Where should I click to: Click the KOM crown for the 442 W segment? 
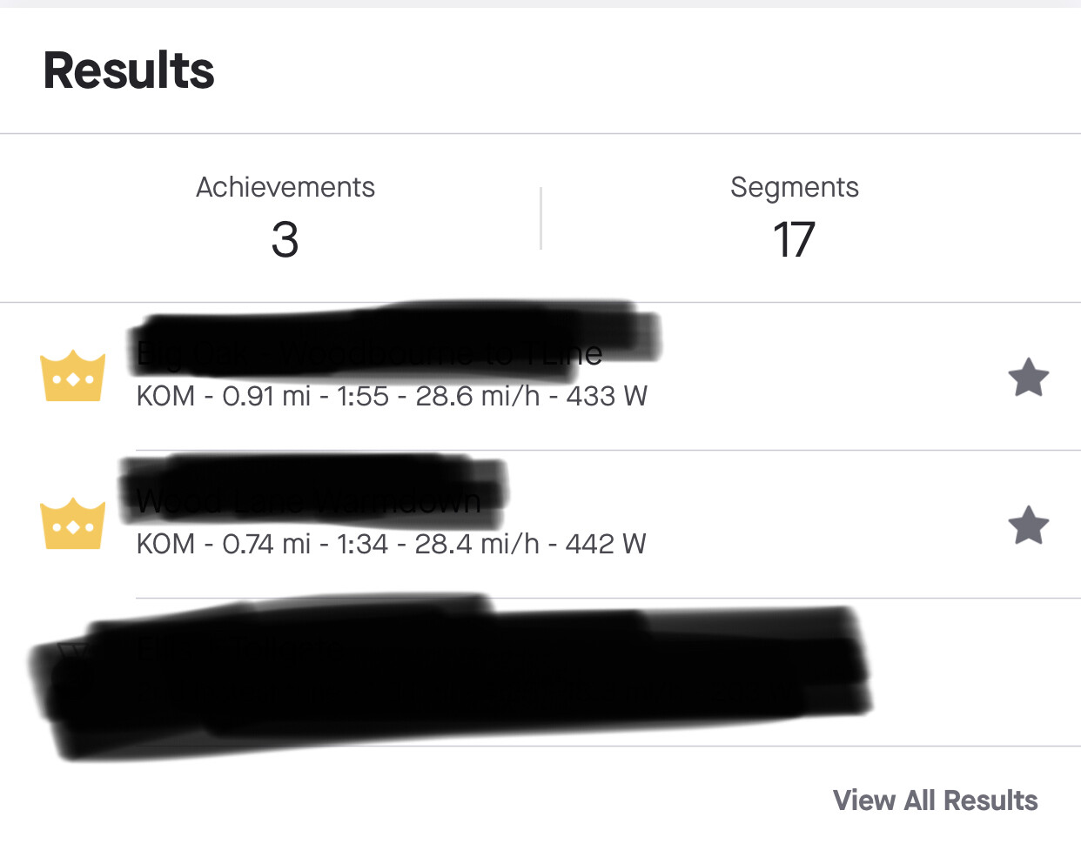coord(73,524)
